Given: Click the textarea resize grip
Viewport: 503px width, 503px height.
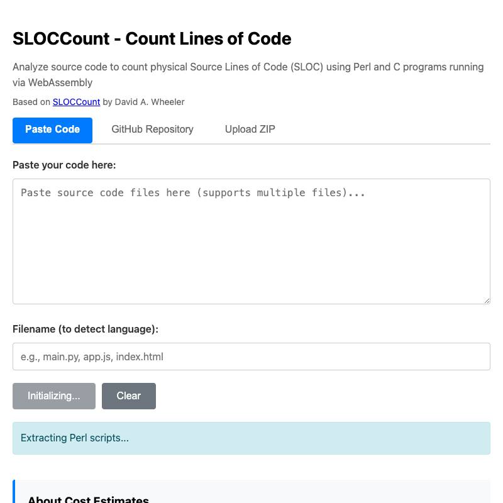Looking at the screenshot, I should 486,300.
